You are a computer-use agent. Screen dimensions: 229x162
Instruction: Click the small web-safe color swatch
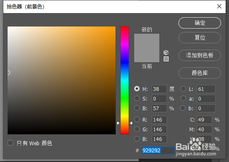point(166,59)
